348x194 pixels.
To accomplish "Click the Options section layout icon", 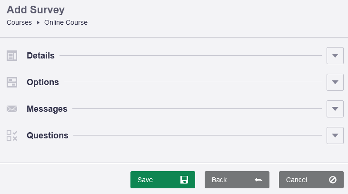I will tap(12, 82).
